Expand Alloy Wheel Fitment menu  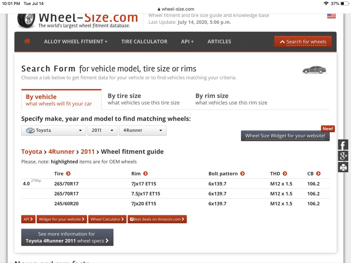pos(76,42)
